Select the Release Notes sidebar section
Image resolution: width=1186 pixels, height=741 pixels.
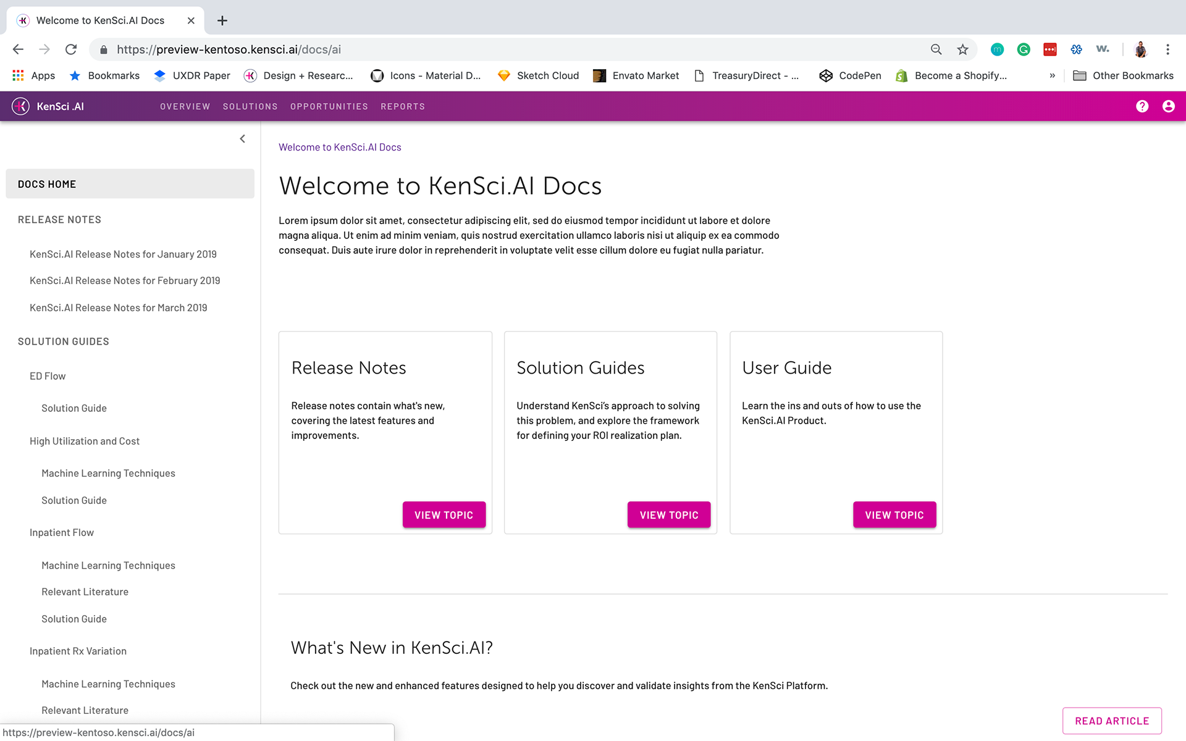59,220
